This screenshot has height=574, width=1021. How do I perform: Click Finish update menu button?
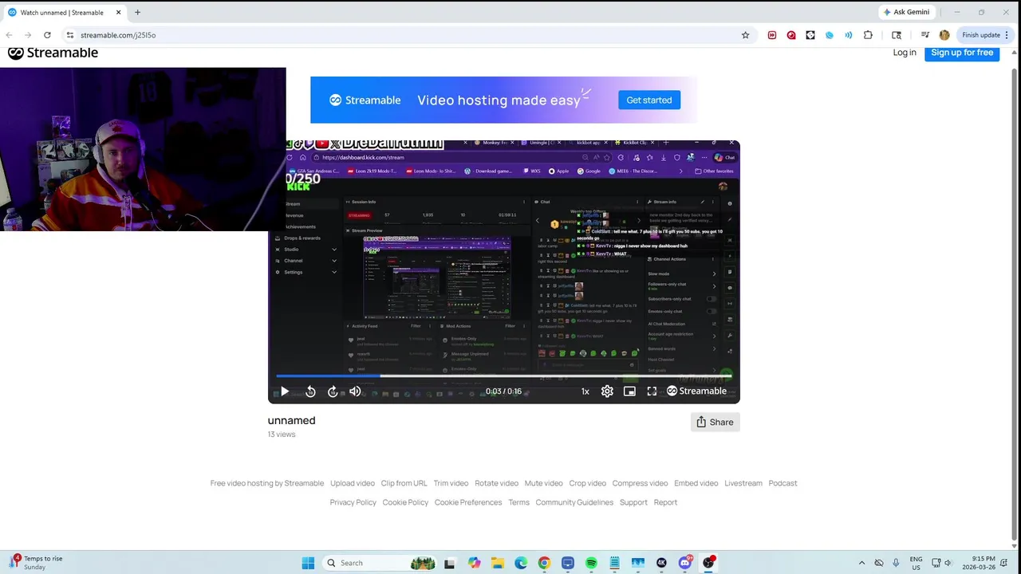(x=986, y=35)
